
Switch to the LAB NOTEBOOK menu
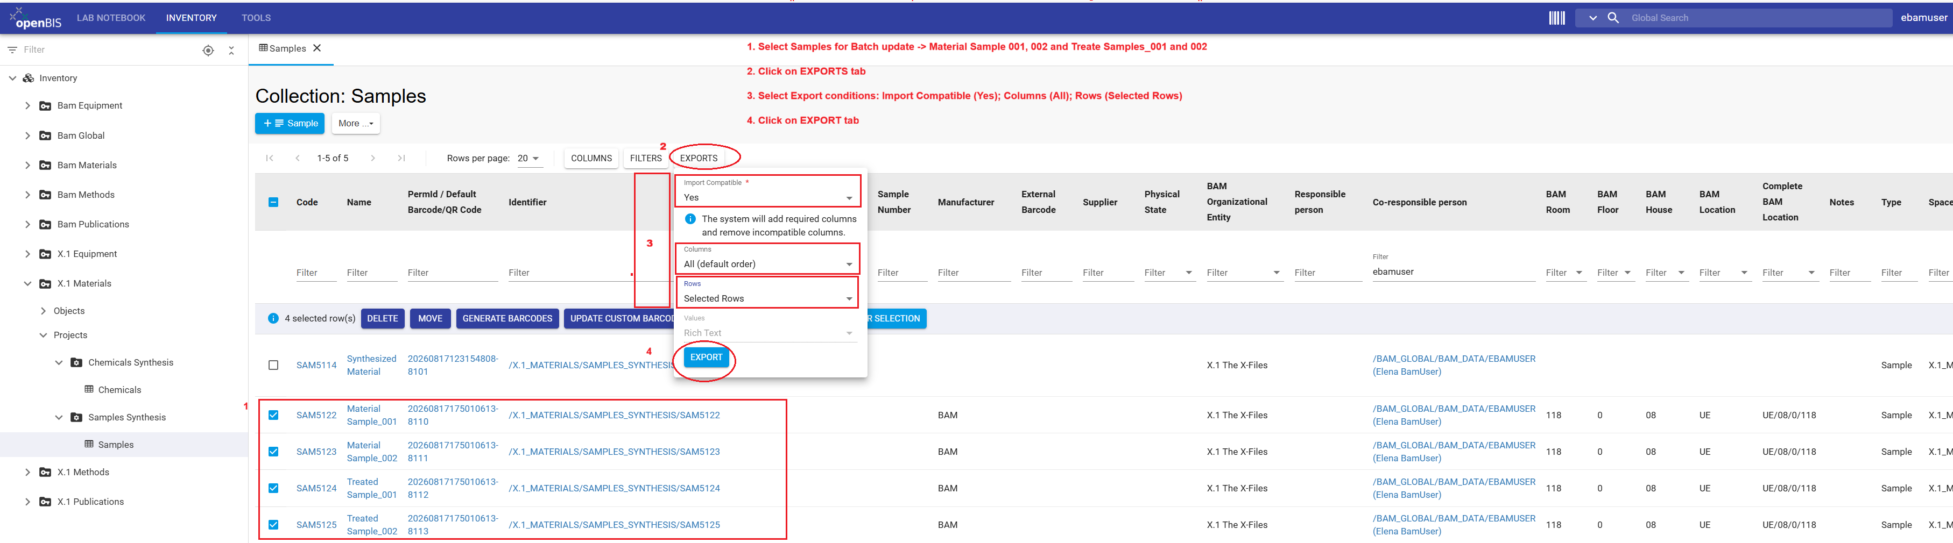pyautogui.click(x=111, y=18)
